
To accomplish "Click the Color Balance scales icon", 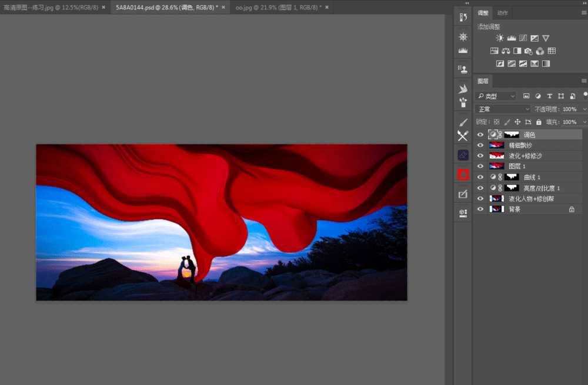I will click(x=506, y=51).
